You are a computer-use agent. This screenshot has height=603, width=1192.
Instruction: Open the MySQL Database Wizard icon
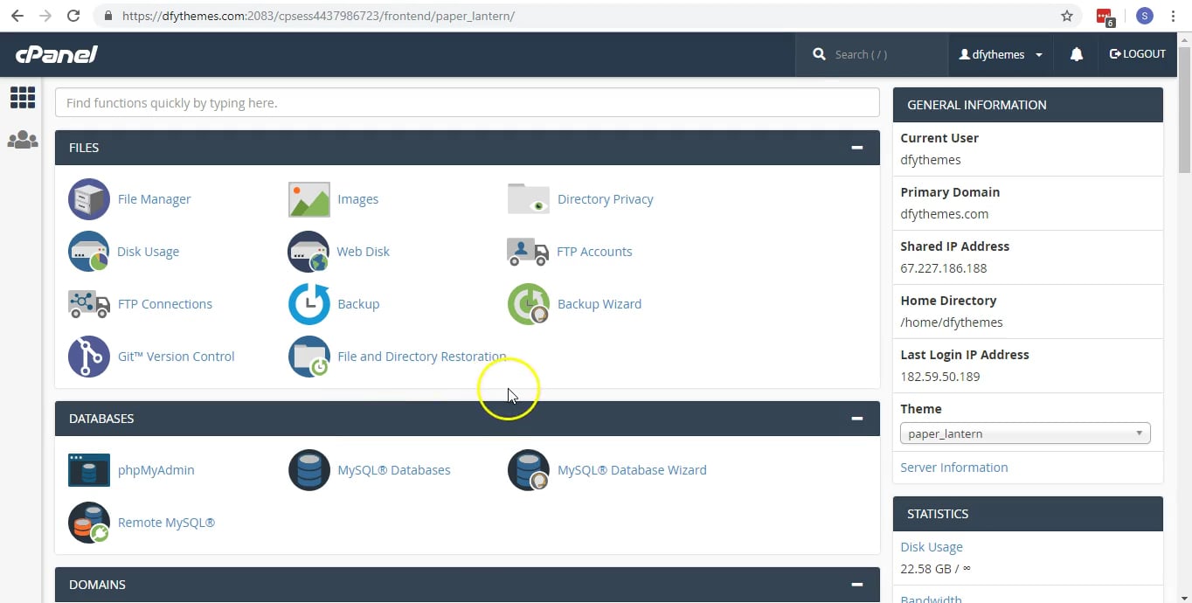tap(529, 470)
